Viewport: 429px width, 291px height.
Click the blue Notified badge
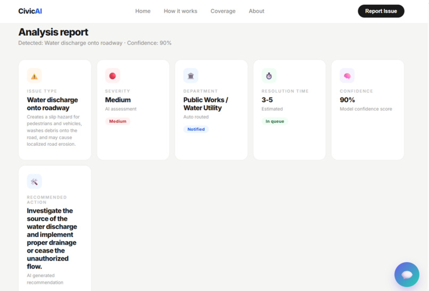pos(196,129)
